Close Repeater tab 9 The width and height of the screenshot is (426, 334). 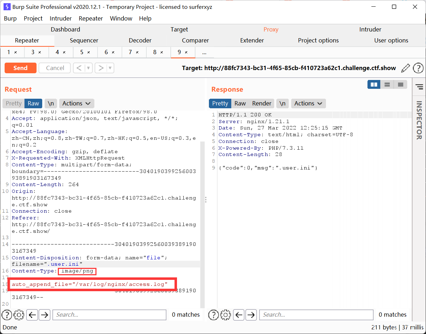186,52
